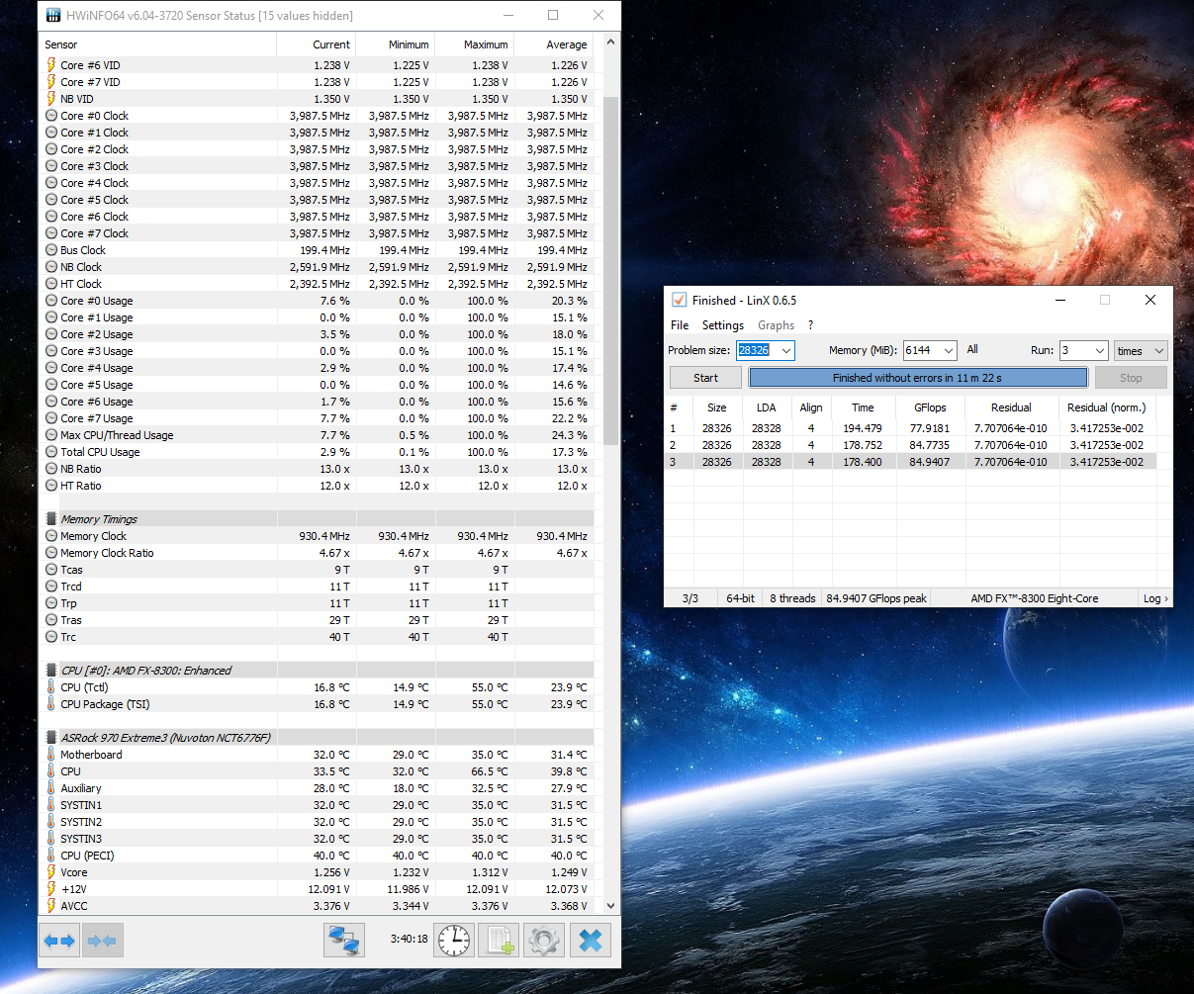Viewport: 1194px width, 994px height.
Task: Click the Maximum column header in HWiNFO
Action: click(x=474, y=45)
